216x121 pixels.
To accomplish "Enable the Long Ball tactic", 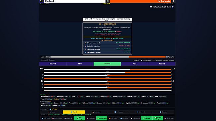I will click(91, 118).
